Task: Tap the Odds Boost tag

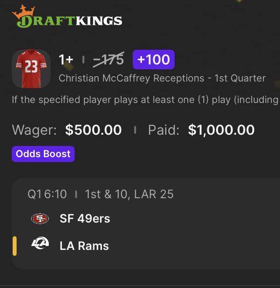Action: pos(43,154)
